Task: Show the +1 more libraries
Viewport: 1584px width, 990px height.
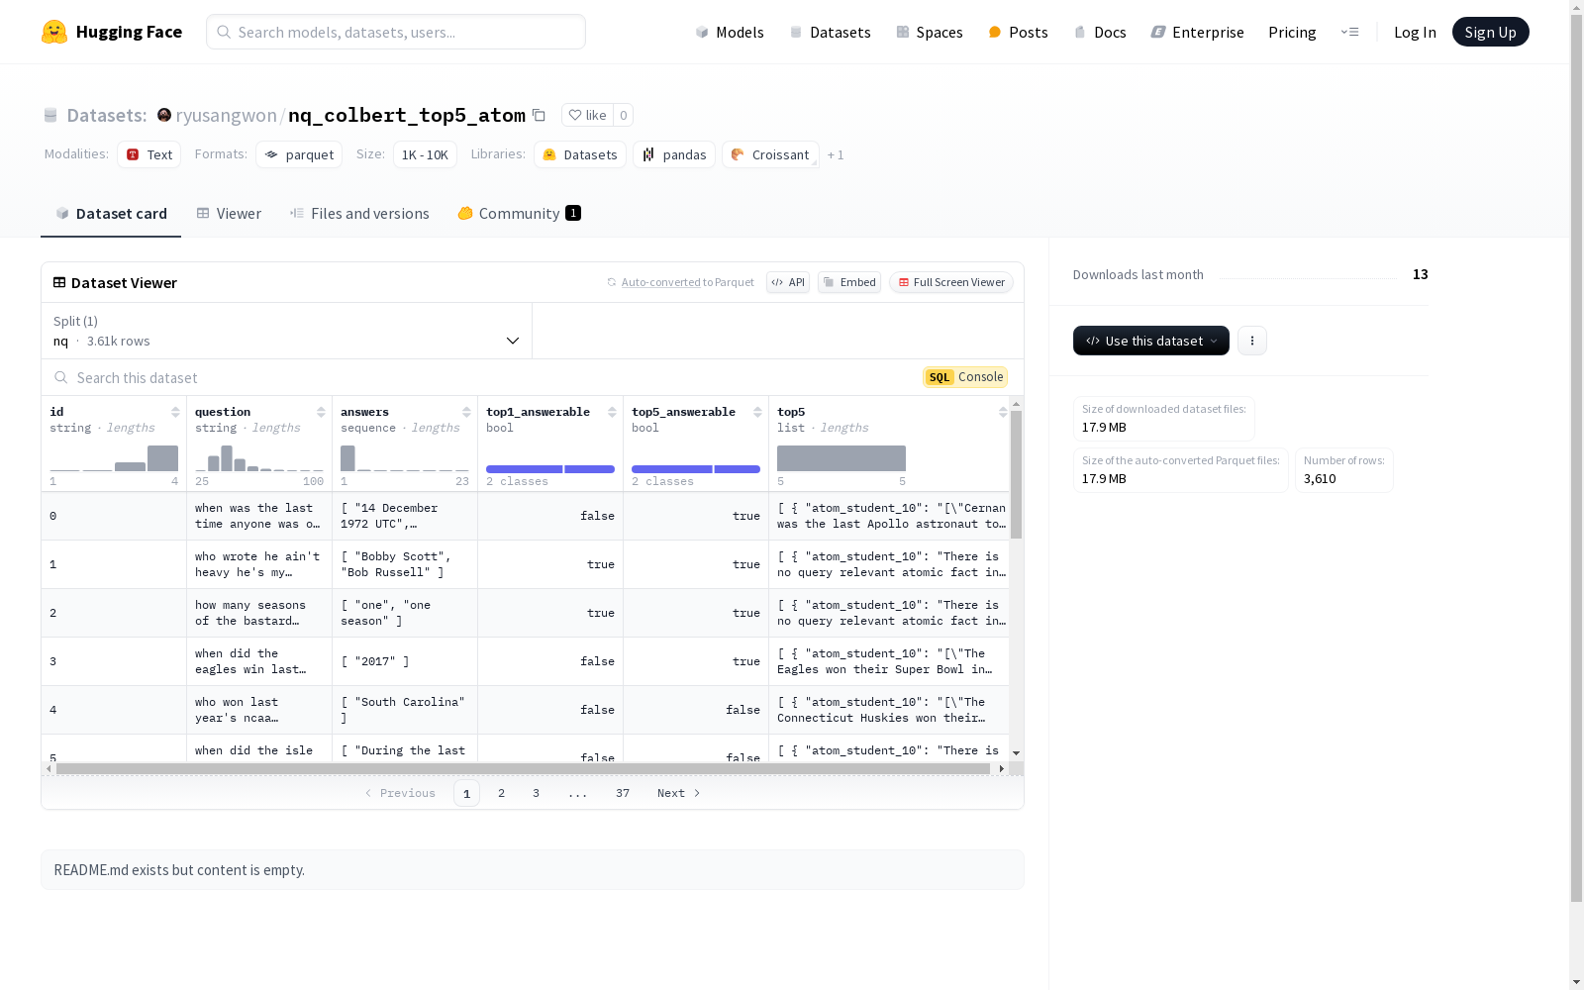Action: [836, 154]
